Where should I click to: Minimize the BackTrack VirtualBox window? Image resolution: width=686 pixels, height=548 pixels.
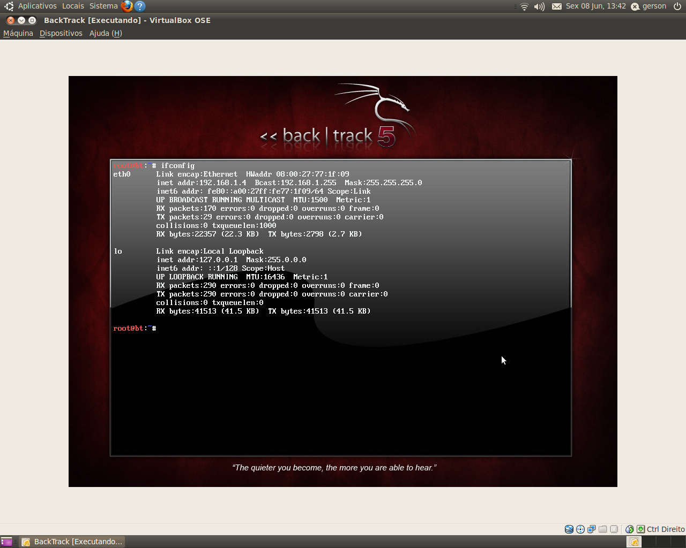tap(21, 20)
